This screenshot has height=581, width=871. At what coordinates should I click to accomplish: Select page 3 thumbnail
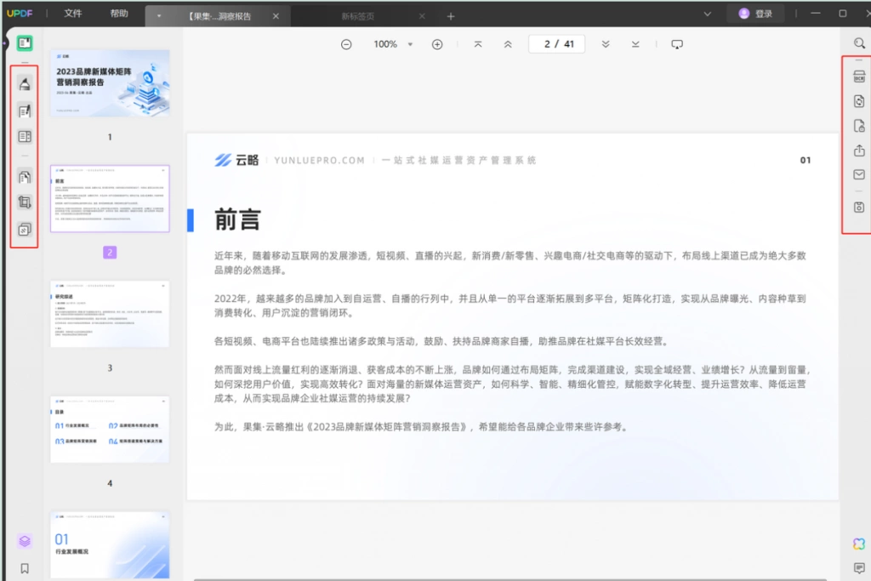point(110,314)
